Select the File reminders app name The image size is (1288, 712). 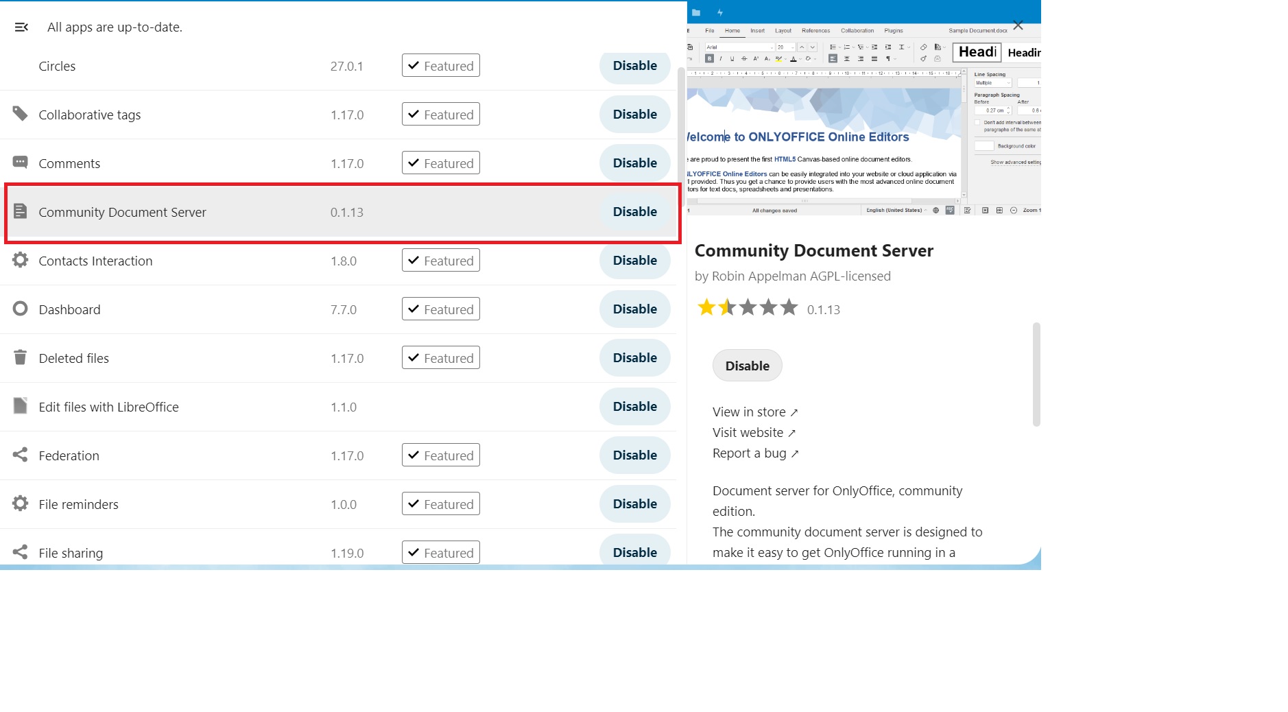coord(78,505)
